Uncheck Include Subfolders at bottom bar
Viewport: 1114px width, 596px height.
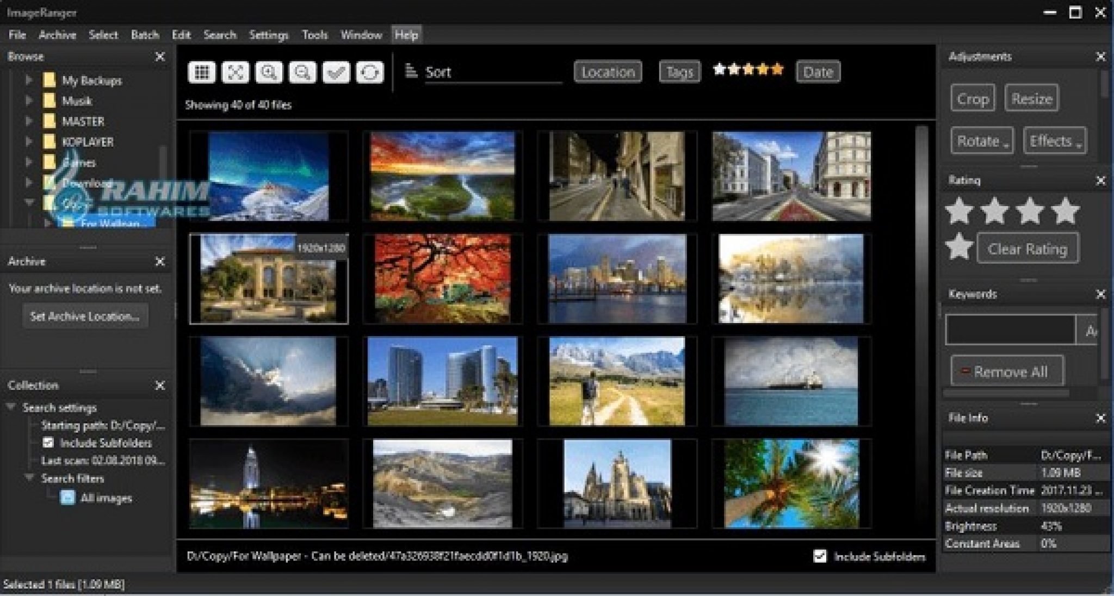(x=820, y=556)
